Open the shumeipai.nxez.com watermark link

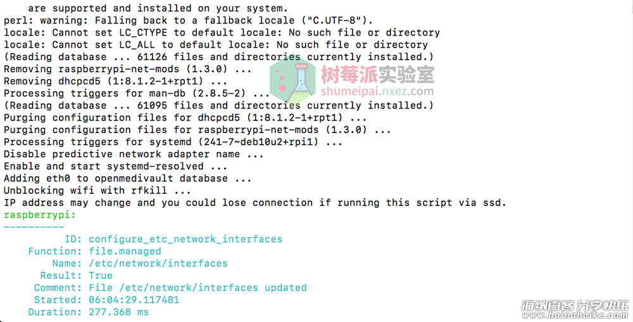(x=377, y=91)
